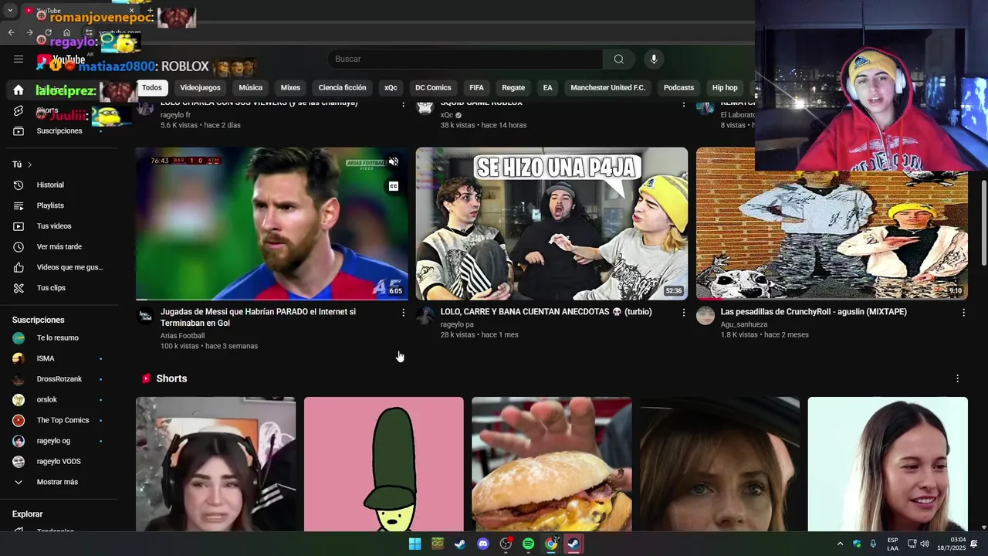The image size is (988, 556).
Task: Select the Mixes filter chip
Action: (x=290, y=88)
